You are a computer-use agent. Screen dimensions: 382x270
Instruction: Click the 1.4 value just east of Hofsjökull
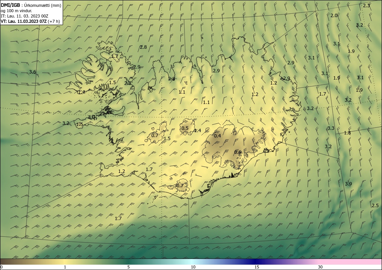tap(197, 131)
